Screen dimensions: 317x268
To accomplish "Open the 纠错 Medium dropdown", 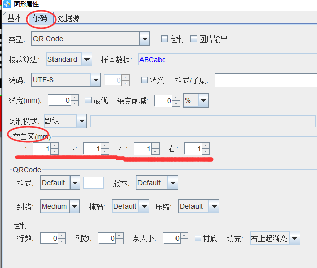I will click(75, 207).
